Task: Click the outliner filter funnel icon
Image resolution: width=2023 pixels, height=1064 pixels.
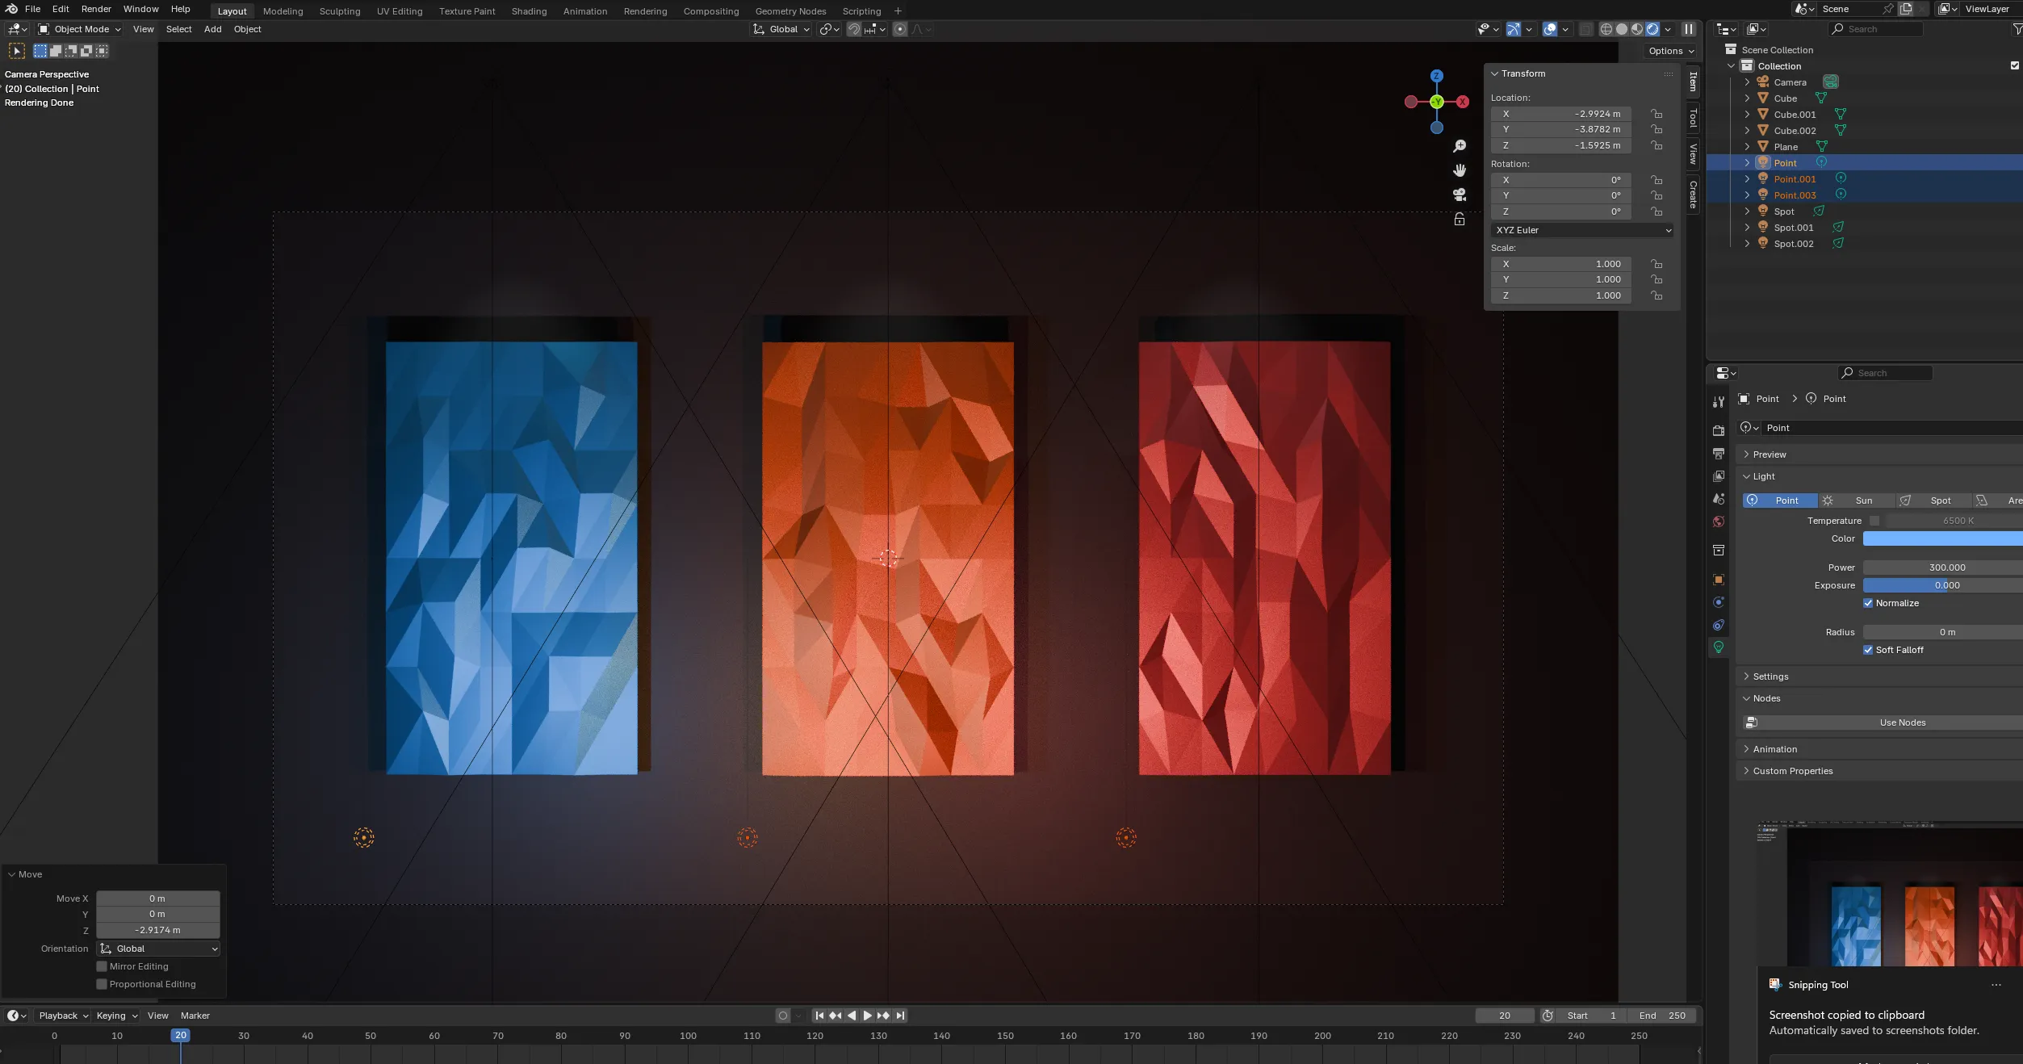Action: pyautogui.click(x=2017, y=29)
